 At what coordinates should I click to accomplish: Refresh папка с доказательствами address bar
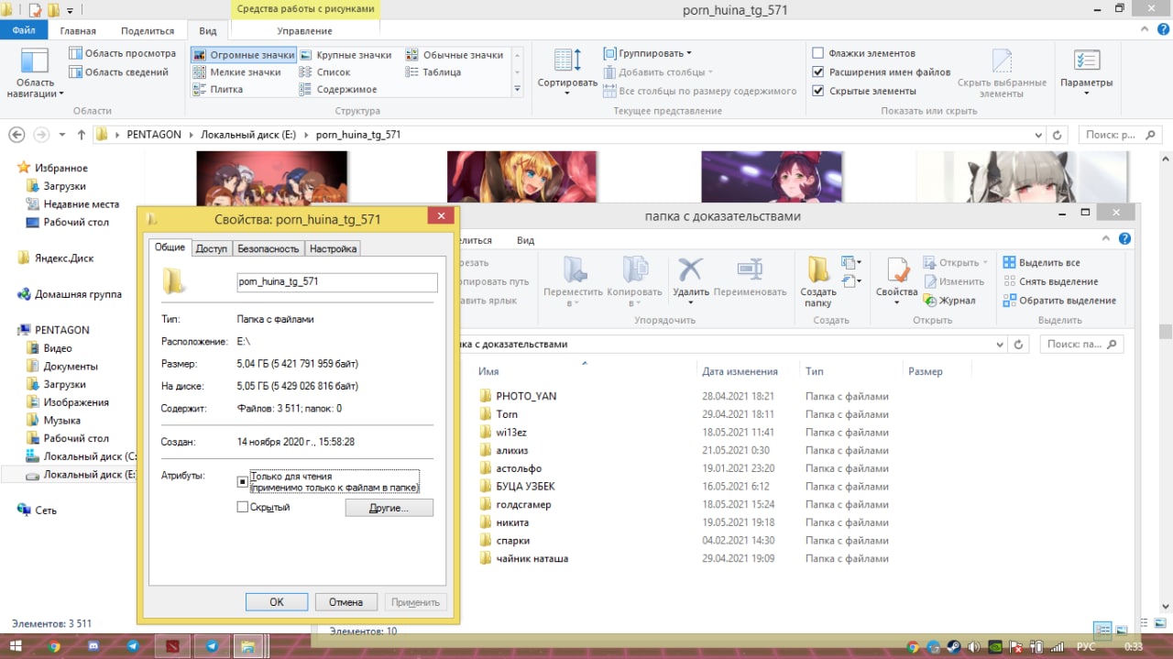pos(1019,345)
